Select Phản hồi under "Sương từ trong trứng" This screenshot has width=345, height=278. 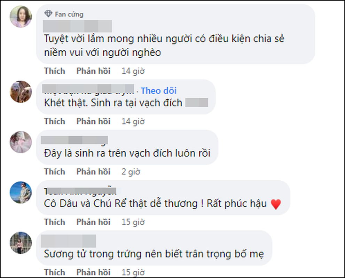tap(93, 272)
